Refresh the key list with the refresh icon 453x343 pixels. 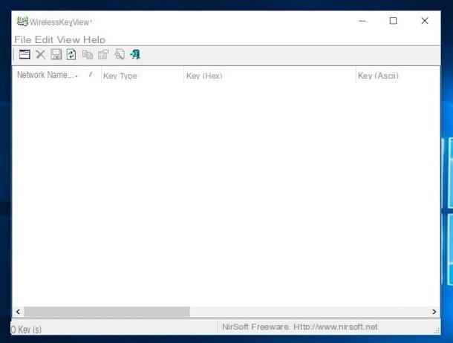(x=71, y=54)
